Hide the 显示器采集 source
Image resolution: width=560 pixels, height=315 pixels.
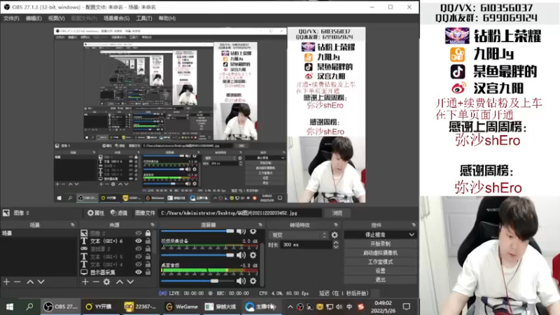(x=139, y=272)
